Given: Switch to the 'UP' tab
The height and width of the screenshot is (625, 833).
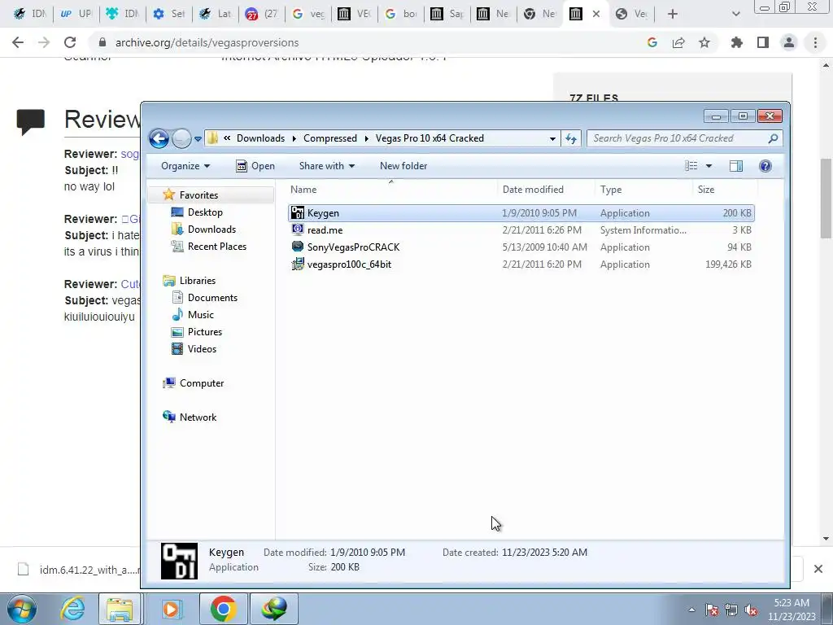Looking at the screenshot, I should pyautogui.click(x=76, y=14).
